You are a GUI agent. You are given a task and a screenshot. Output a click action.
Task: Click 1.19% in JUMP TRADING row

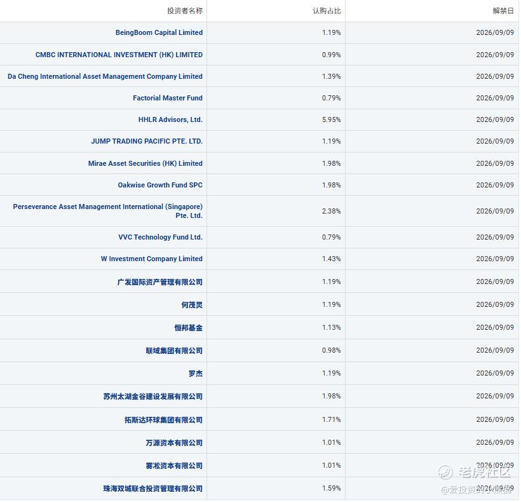331,141
